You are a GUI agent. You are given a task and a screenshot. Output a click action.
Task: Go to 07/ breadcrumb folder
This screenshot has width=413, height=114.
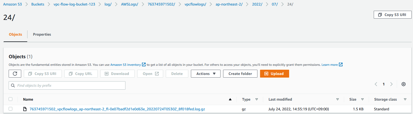(x=275, y=4)
